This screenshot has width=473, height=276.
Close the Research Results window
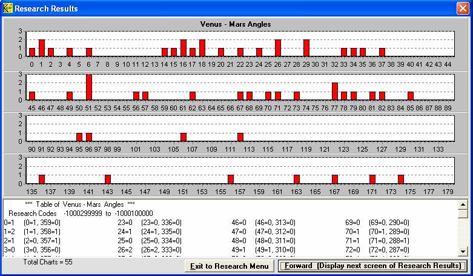tap(462, 8)
